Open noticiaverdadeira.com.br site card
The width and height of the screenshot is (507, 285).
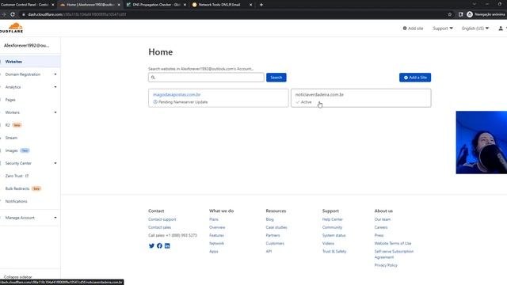coord(361,98)
